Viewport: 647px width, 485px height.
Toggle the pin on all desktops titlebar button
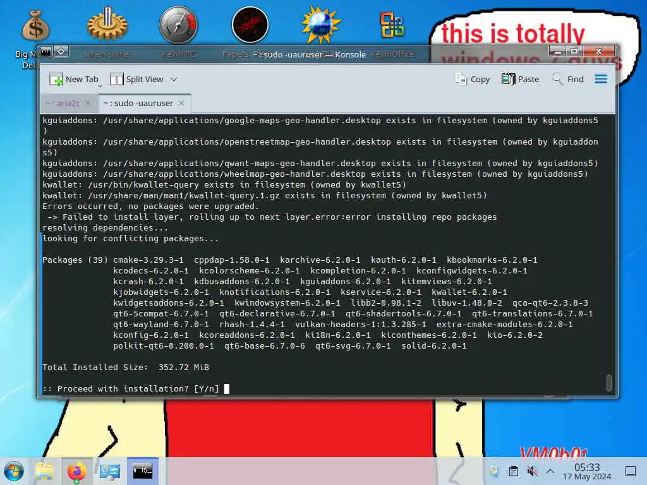(61, 52)
